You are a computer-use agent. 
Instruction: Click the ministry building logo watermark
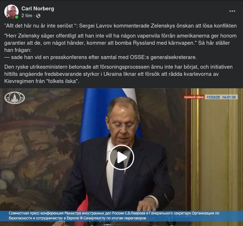(15, 98)
